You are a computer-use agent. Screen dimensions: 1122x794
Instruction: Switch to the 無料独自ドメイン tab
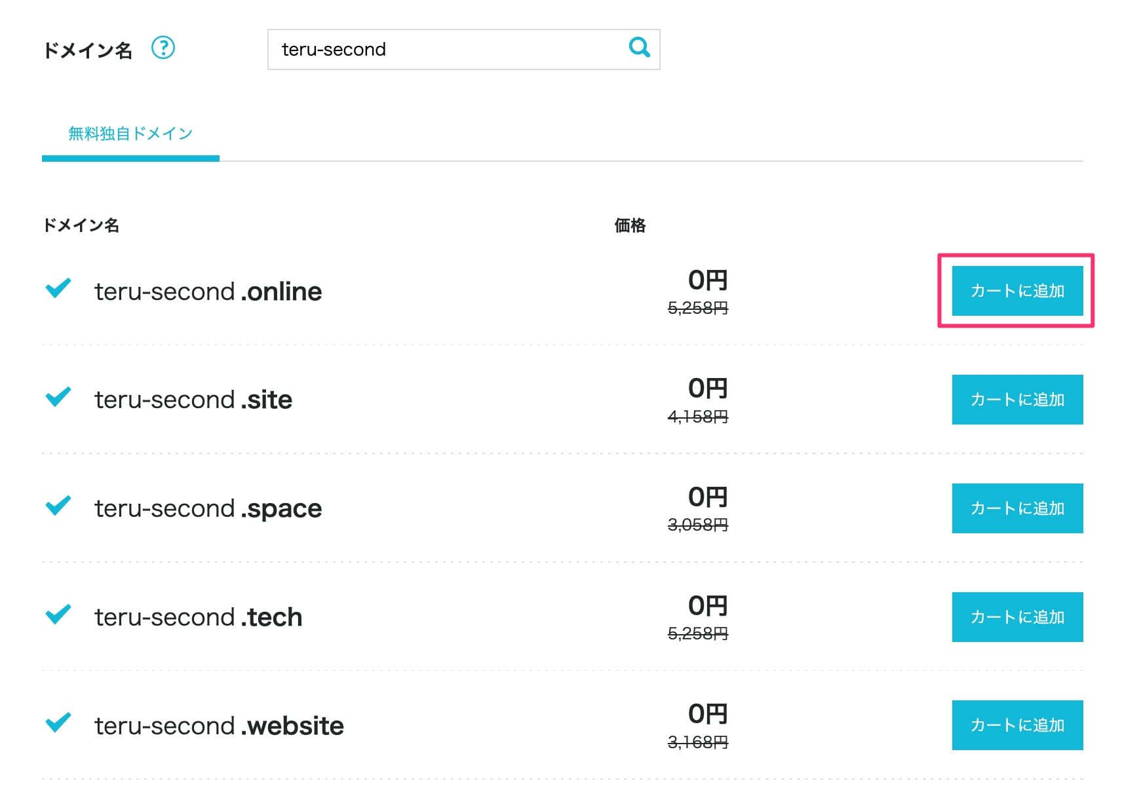129,133
